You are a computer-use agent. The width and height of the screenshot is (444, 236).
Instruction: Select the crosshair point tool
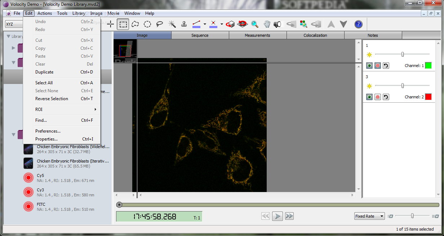click(111, 24)
